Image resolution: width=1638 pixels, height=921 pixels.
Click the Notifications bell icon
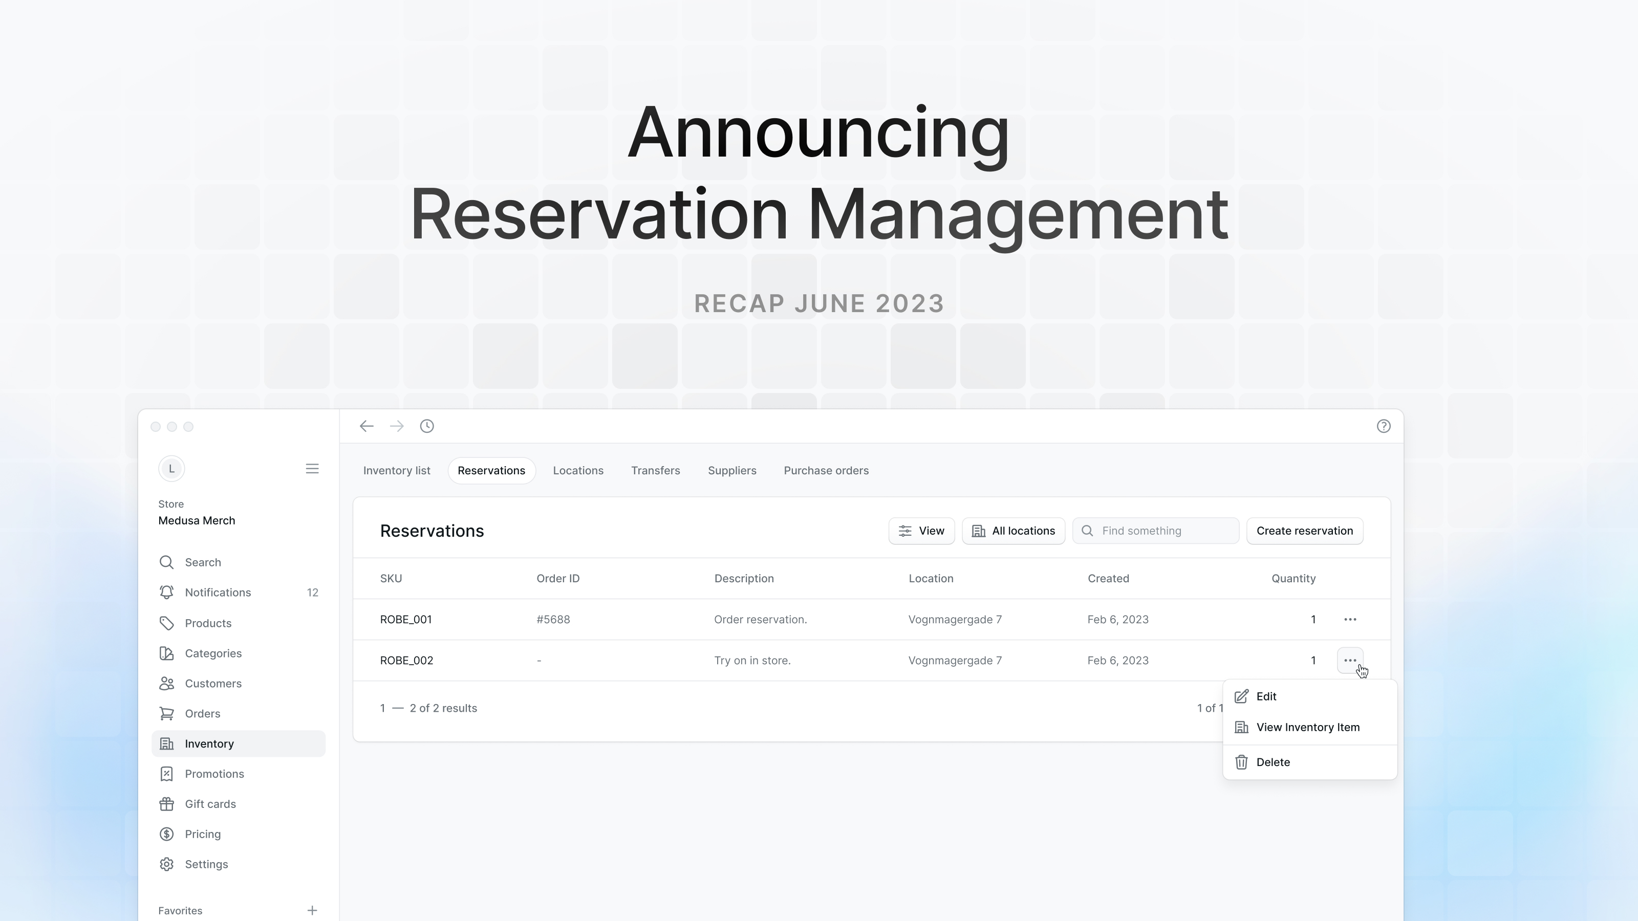tap(166, 593)
